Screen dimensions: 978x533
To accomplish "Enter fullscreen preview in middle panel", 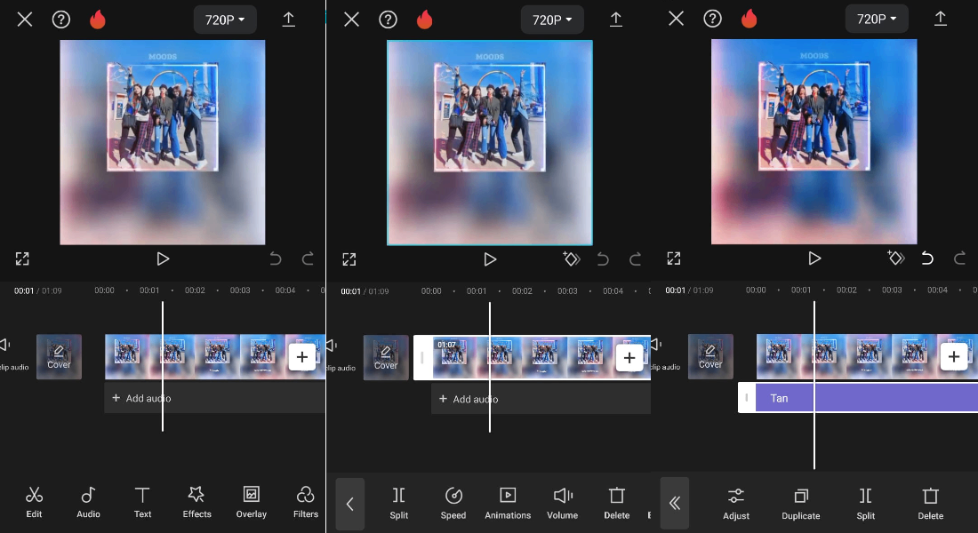I will click(349, 259).
